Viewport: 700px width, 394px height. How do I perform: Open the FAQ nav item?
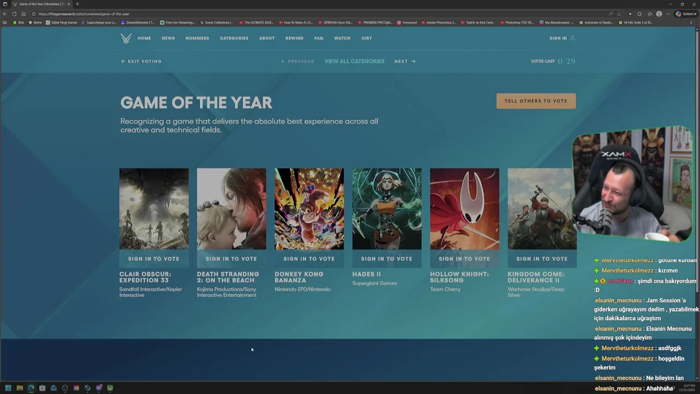pyautogui.click(x=319, y=38)
